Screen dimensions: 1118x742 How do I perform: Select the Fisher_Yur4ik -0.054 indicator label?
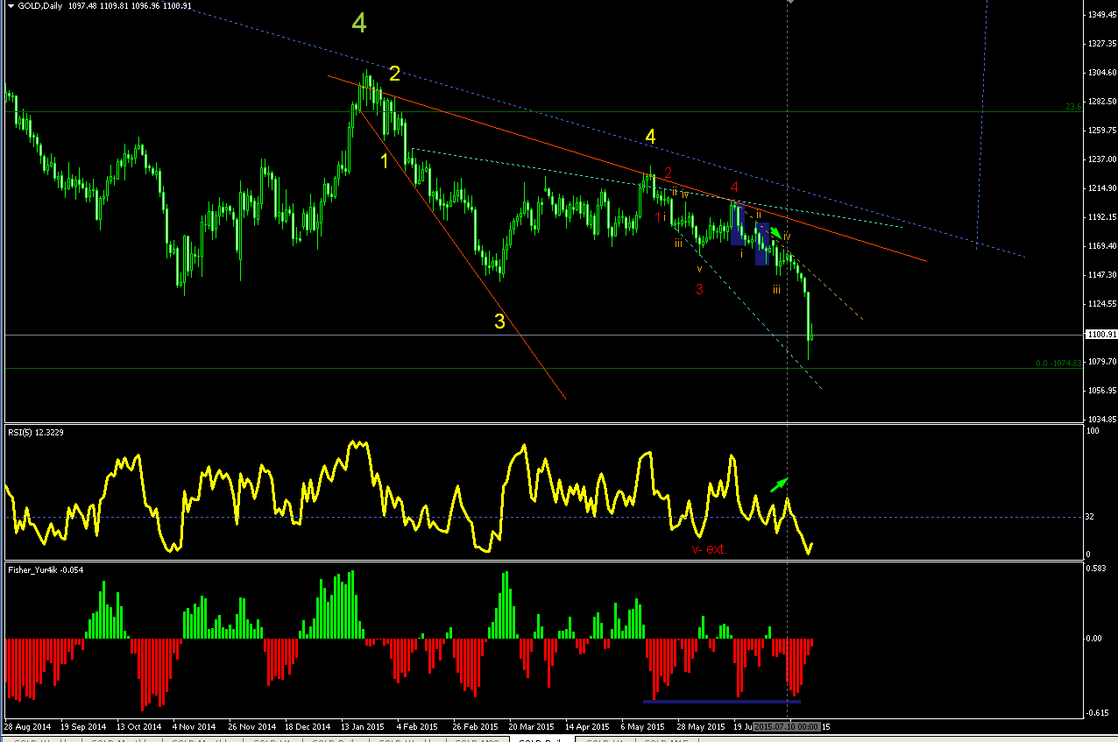[44, 569]
